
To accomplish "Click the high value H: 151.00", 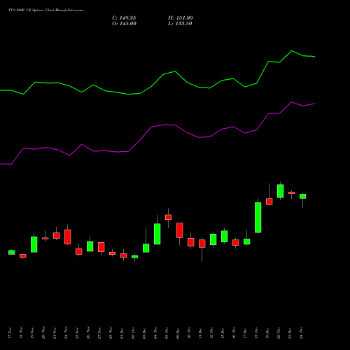I will coord(181,18).
